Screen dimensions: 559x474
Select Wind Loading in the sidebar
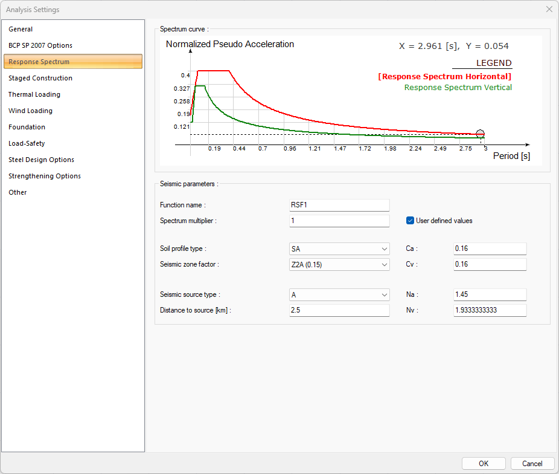[x=30, y=111]
